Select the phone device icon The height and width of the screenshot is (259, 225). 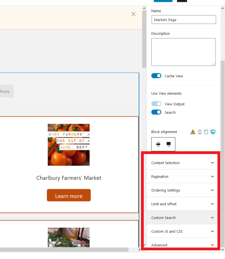point(200,132)
